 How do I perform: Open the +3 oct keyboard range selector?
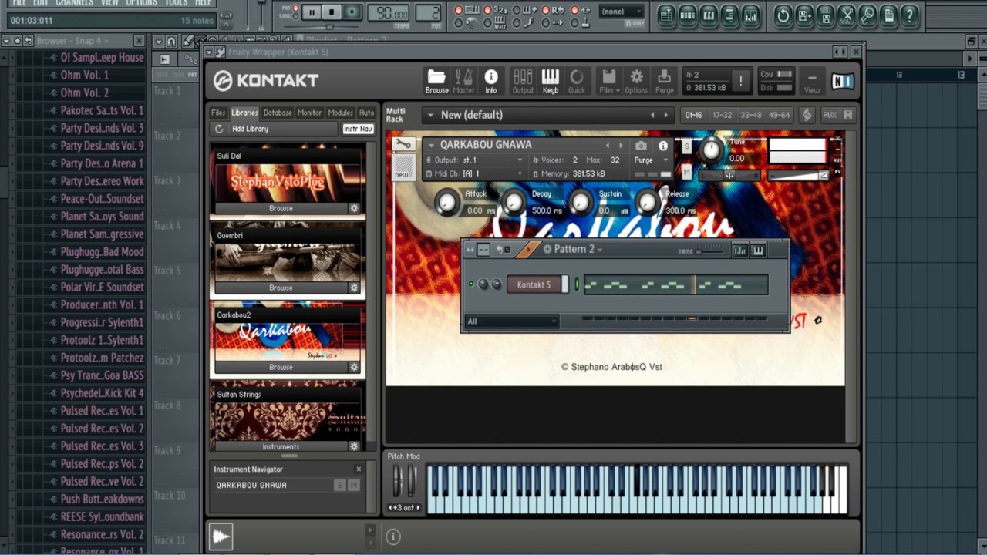click(405, 507)
